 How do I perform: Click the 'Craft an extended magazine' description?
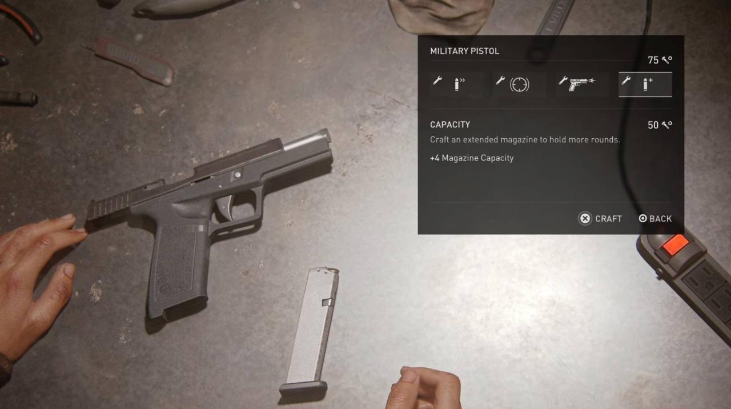(525, 140)
